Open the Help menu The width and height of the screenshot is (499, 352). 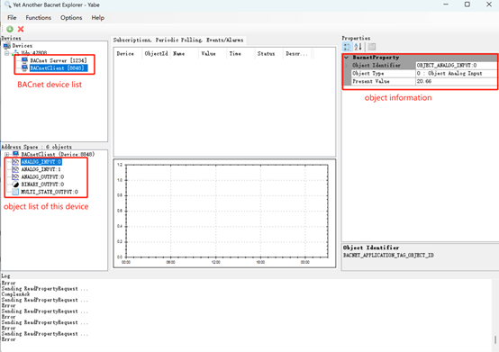97,17
